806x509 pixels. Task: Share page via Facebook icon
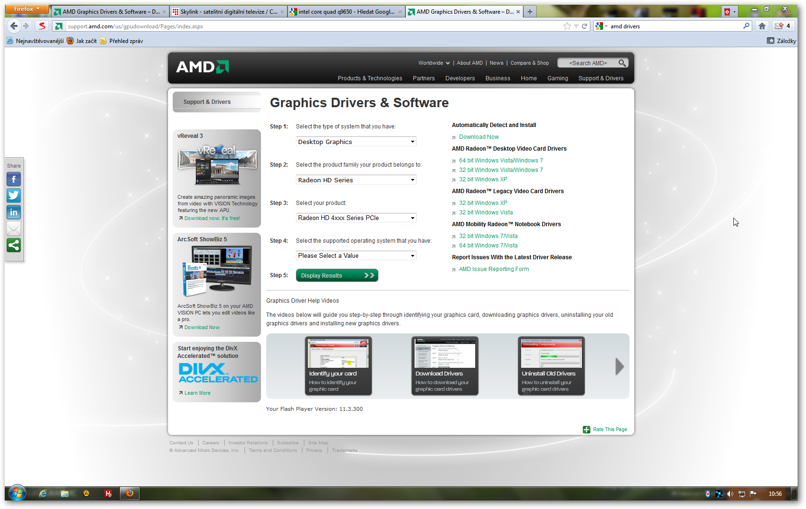pyautogui.click(x=14, y=179)
